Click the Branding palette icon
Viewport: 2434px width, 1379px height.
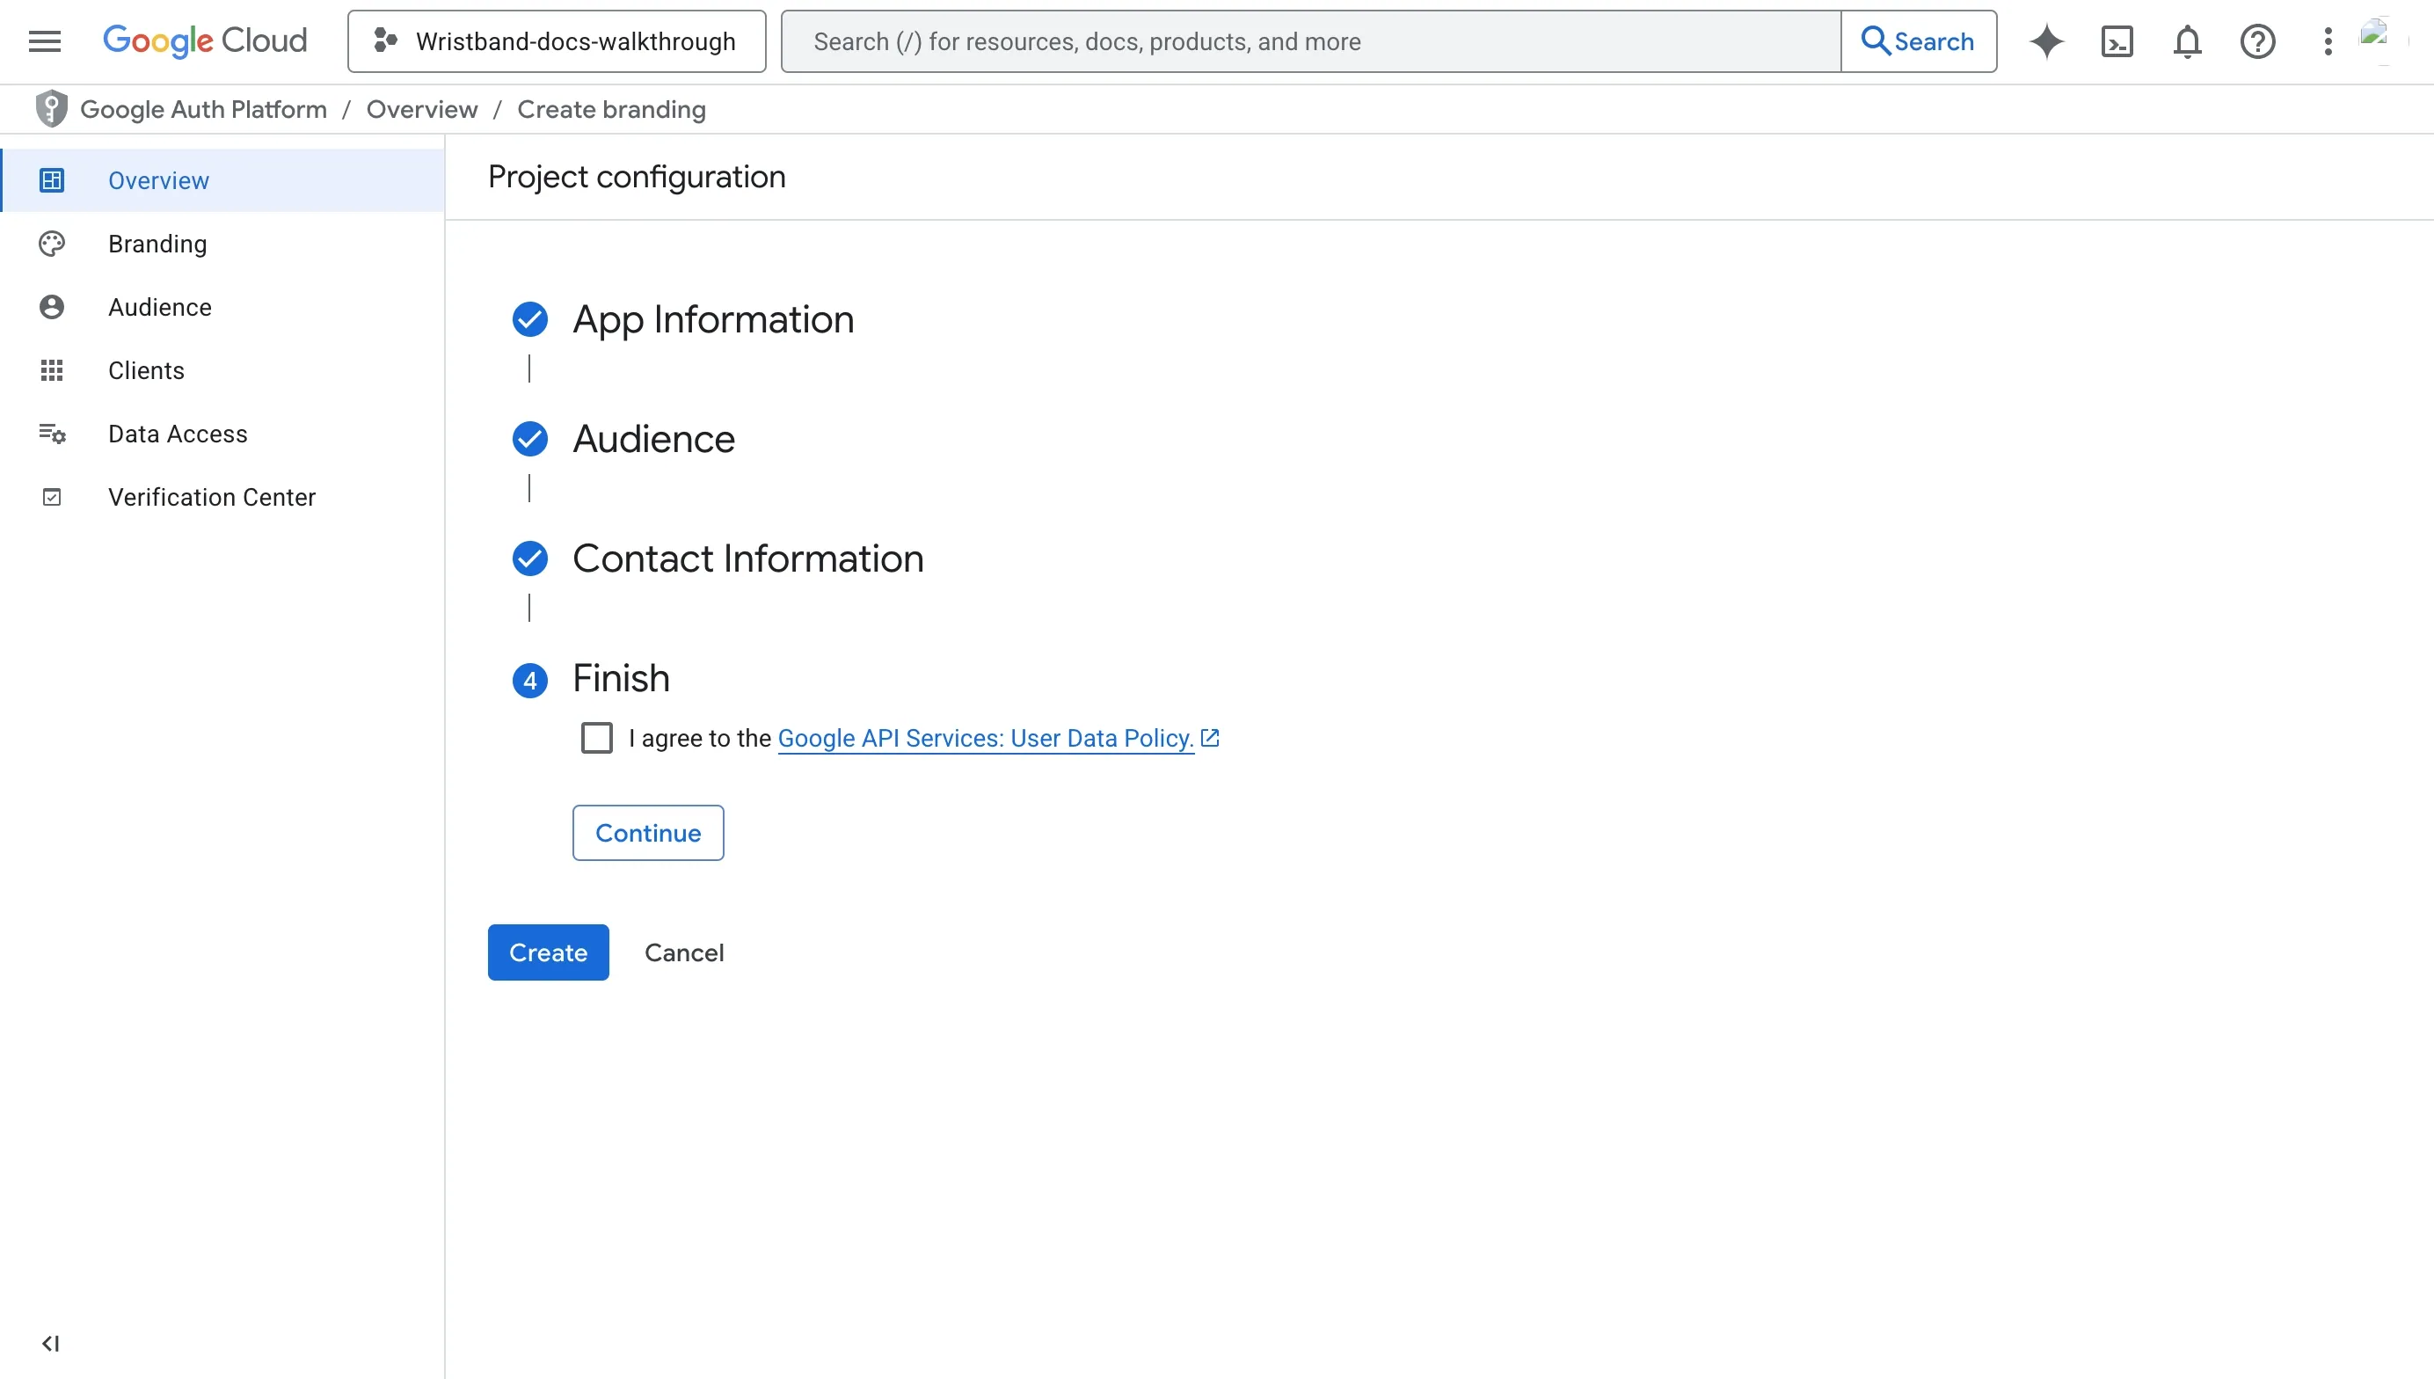click(x=52, y=244)
